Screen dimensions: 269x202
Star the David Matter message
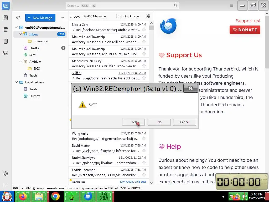click(144, 151)
